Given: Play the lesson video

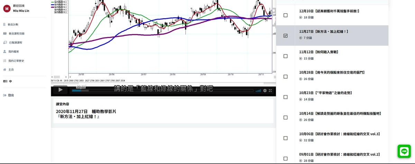Looking at the screenshot, I should [x=61, y=90].
